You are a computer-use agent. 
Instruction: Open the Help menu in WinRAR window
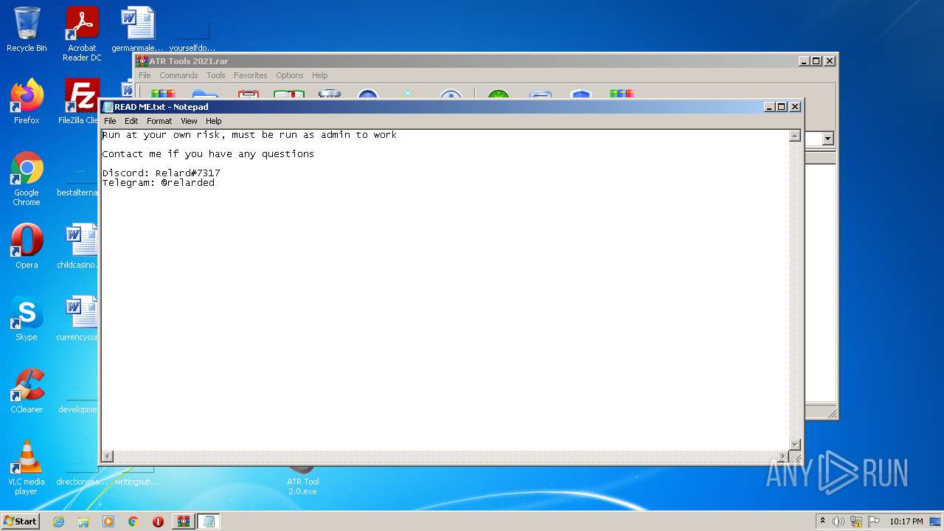[319, 75]
